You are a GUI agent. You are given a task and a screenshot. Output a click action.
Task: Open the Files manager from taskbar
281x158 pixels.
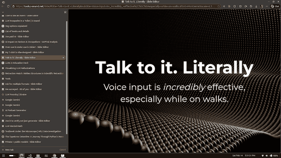point(38,156)
